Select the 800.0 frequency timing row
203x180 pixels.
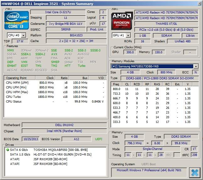(155, 89)
